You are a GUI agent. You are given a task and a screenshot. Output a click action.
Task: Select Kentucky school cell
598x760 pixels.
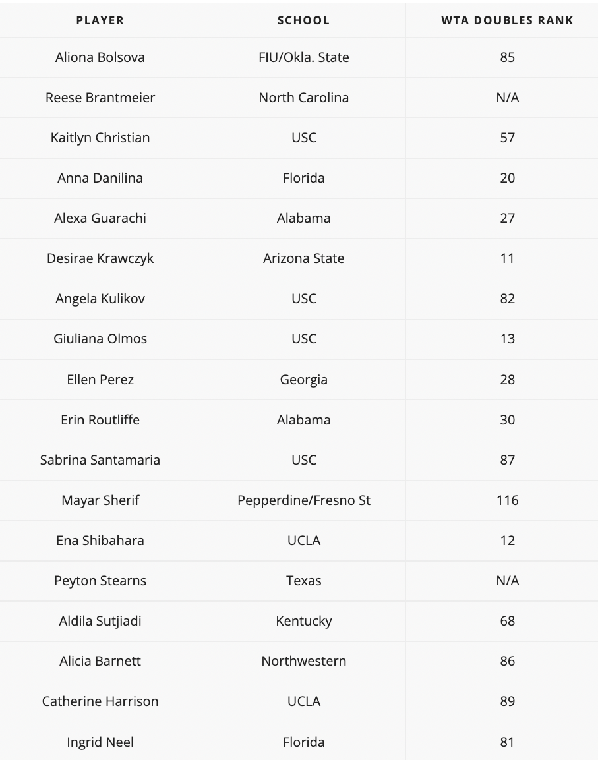(303, 621)
